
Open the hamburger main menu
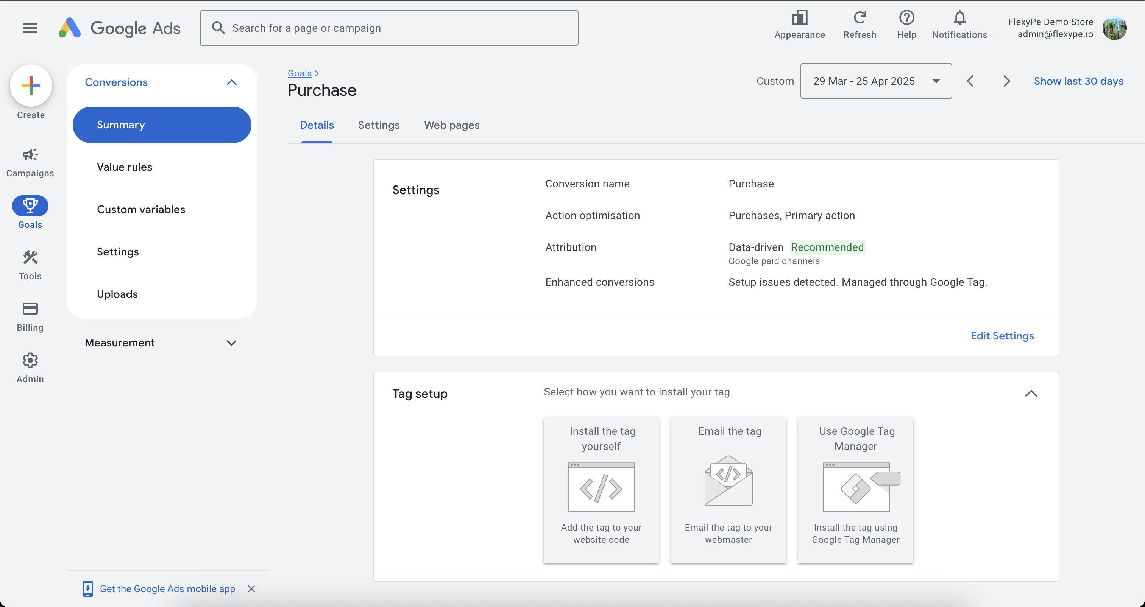click(30, 28)
